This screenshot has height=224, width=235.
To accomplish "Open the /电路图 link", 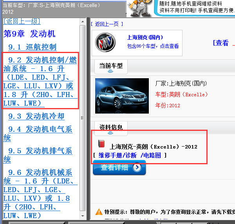I will tap(151, 155).
